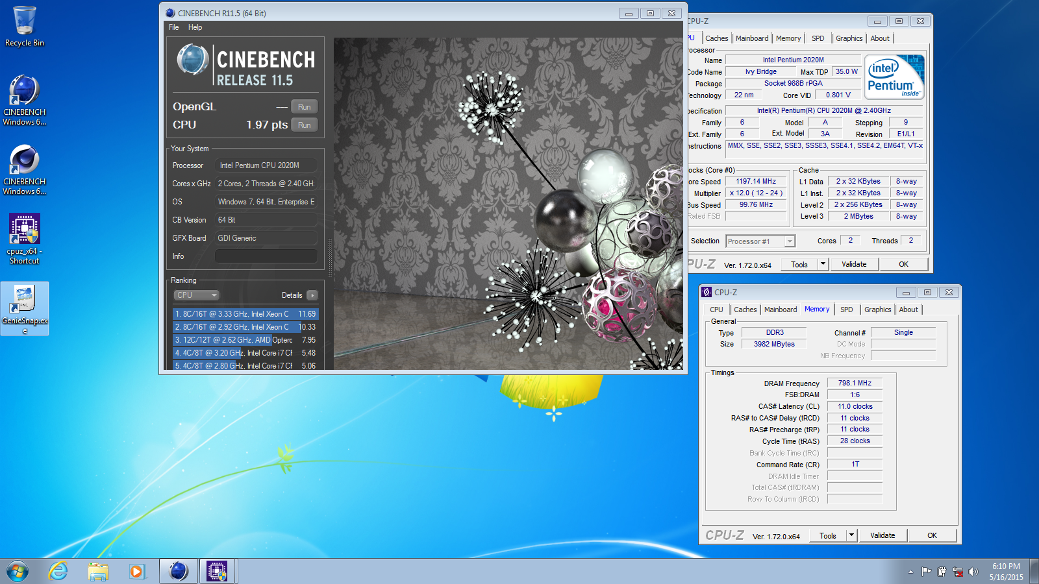The width and height of the screenshot is (1039, 584).
Task: Click the power plug tray icon
Action: pyautogui.click(x=942, y=572)
